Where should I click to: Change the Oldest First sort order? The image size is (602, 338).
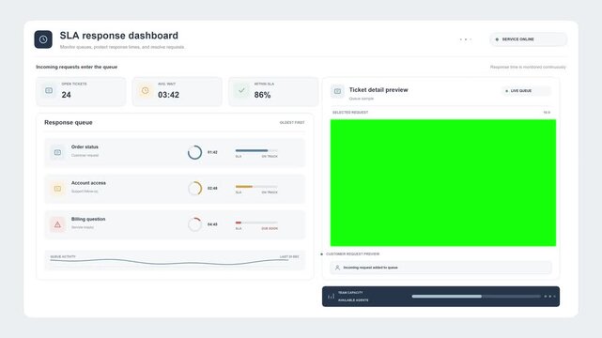click(x=292, y=122)
